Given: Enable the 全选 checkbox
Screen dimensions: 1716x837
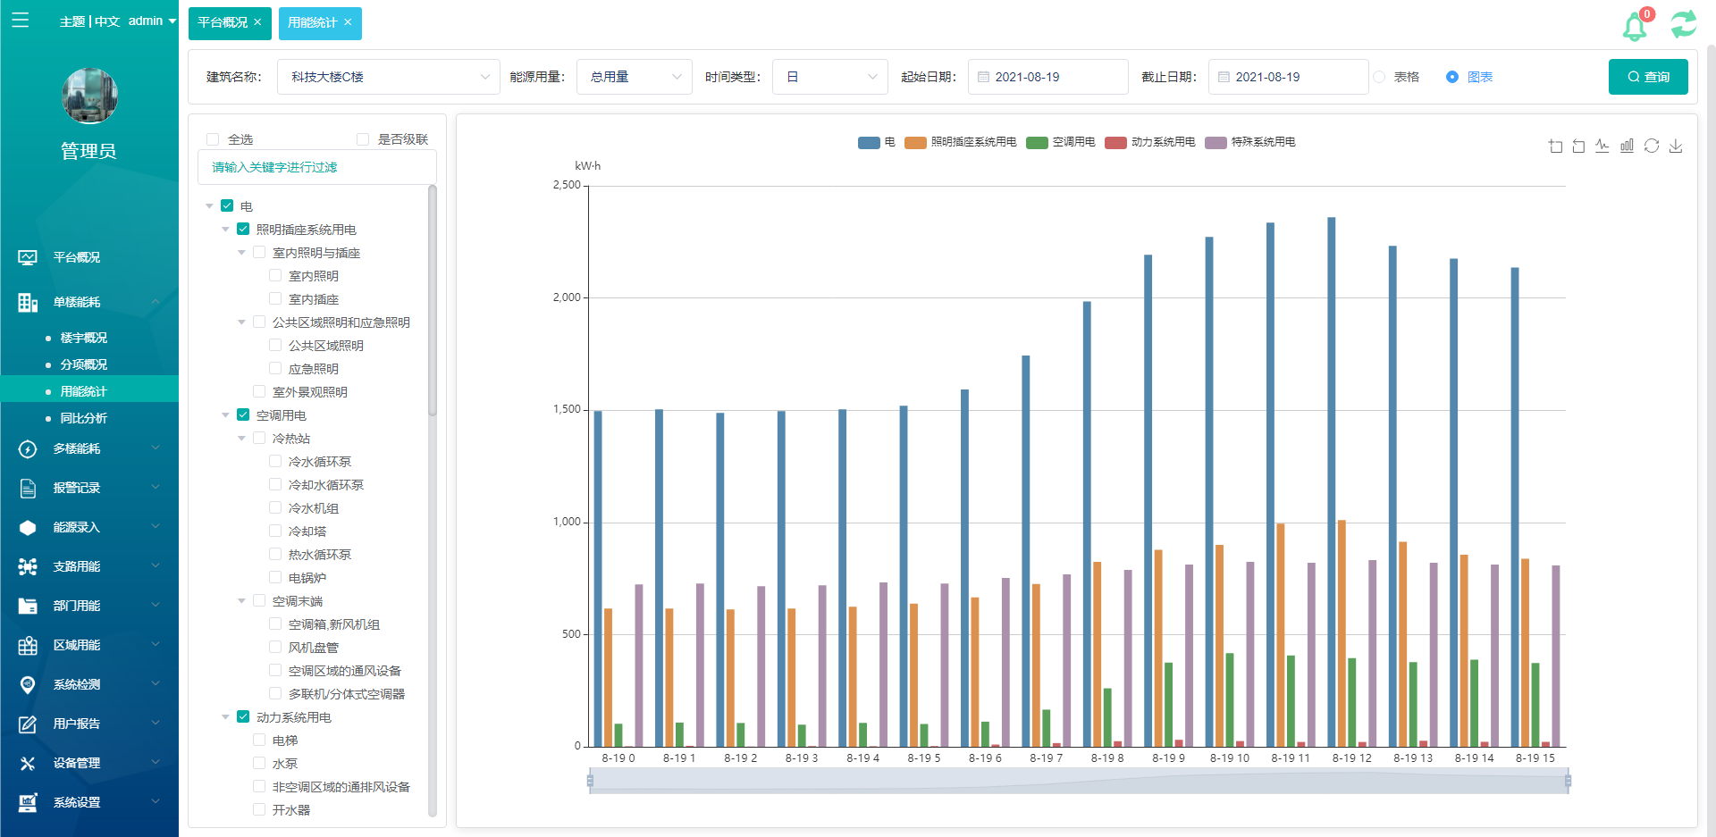Looking at the screenshot, I should (213, 138).
